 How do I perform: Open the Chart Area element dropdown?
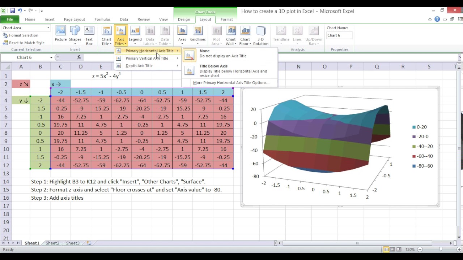click(48, 28)
